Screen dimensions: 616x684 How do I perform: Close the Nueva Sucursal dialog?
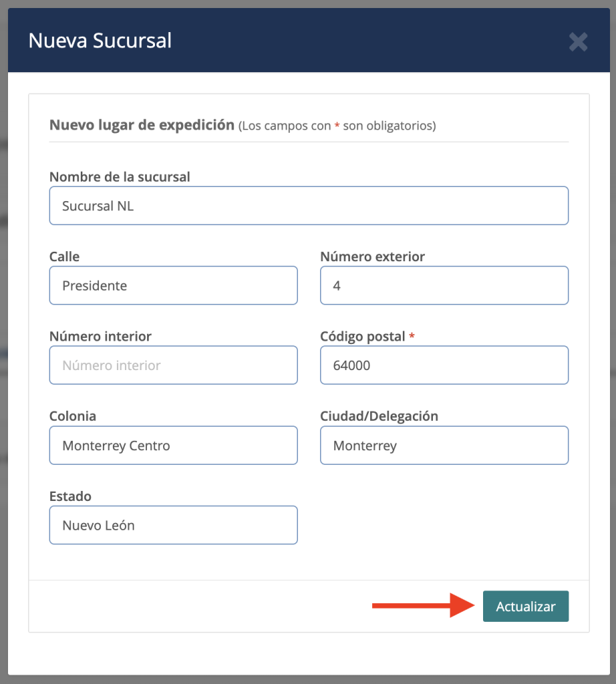tap(578, 42)
